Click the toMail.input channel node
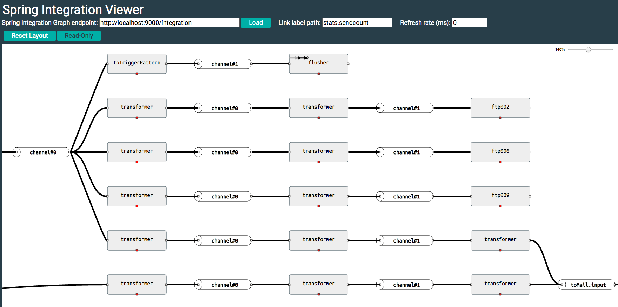This screenshot has height=307, width=618. coord(586,285)
